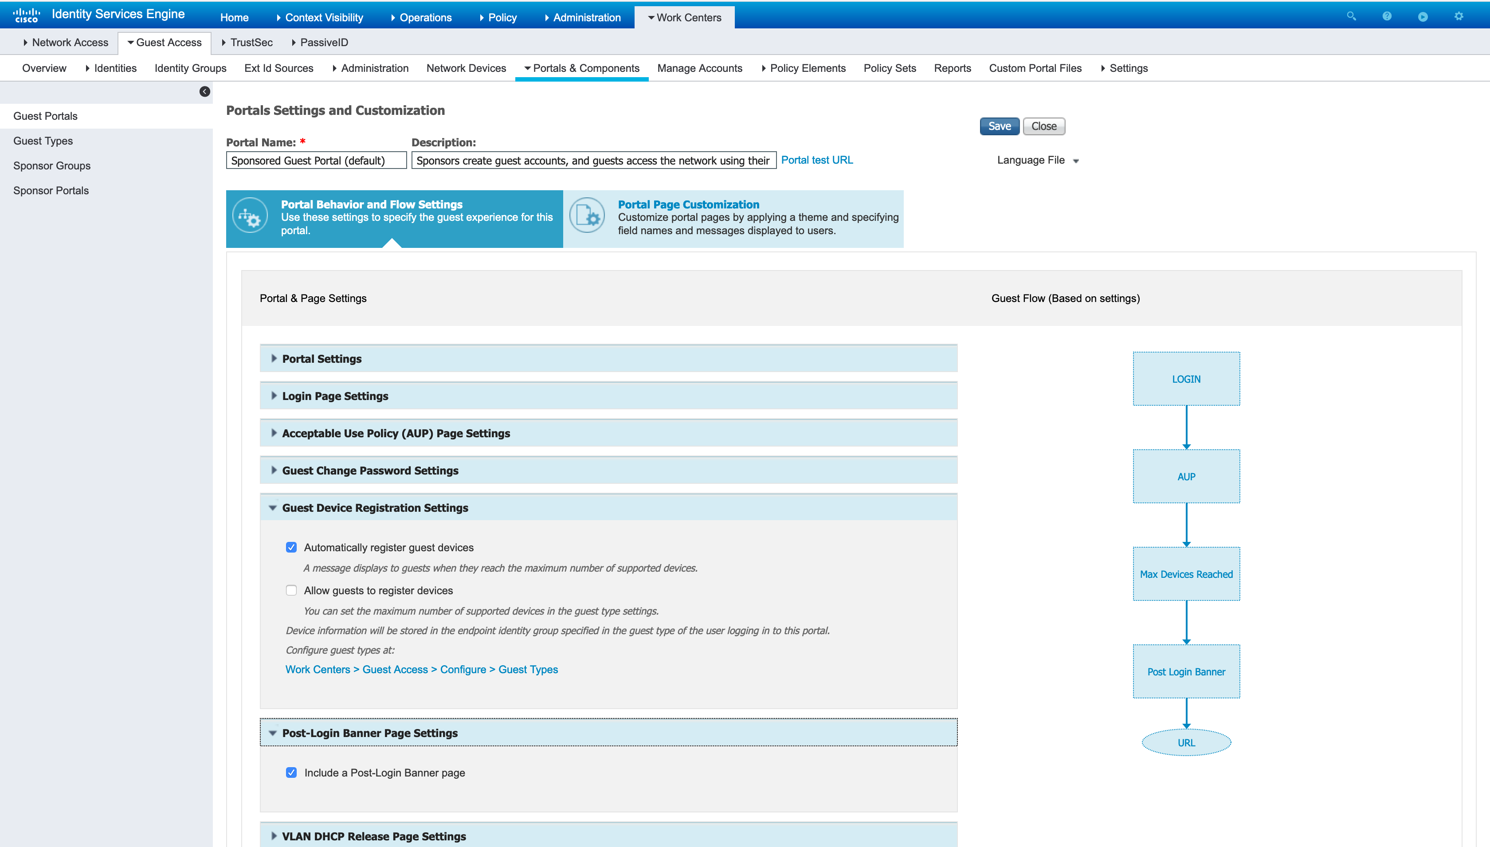This screenshot has width=1490, height=847.
Task: Go to the Overview tab
Action: point(44,68)
